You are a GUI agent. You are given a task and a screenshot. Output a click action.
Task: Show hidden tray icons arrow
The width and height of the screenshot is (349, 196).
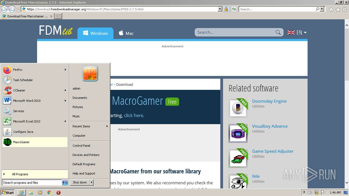(x=304, y=192)
